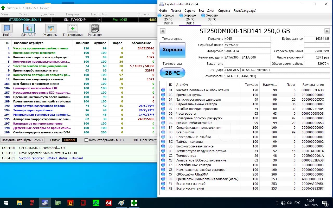Viewport: 333px width, 208px height.
Task: Open the red Kingston icon on taskbar
Action: (x=32, y=203)
